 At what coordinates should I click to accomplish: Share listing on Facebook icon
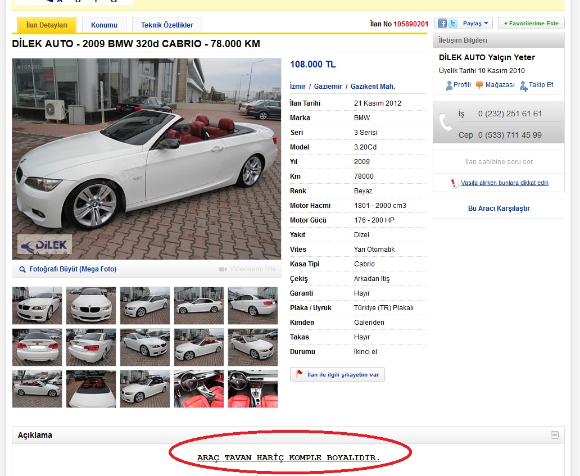pyautogui.click(x=442, y=23)
